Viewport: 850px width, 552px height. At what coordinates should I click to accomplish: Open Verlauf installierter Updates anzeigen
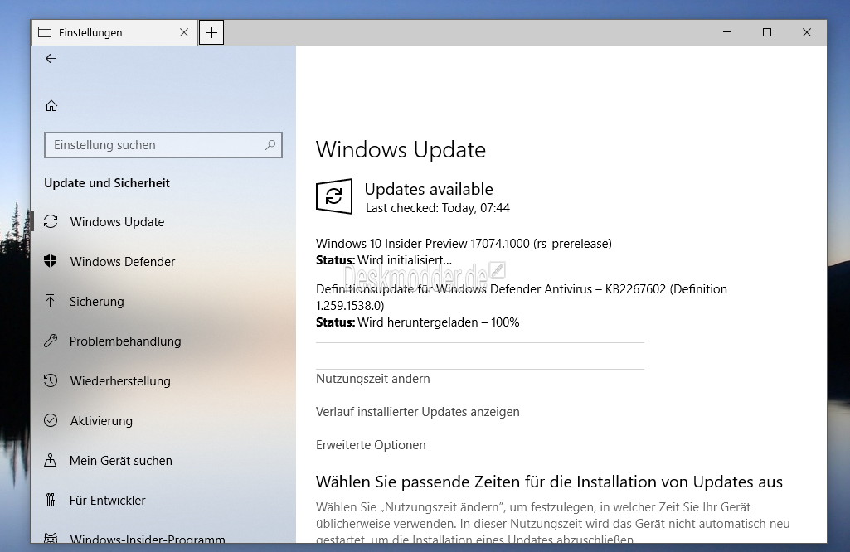click(x=418, y=412)
